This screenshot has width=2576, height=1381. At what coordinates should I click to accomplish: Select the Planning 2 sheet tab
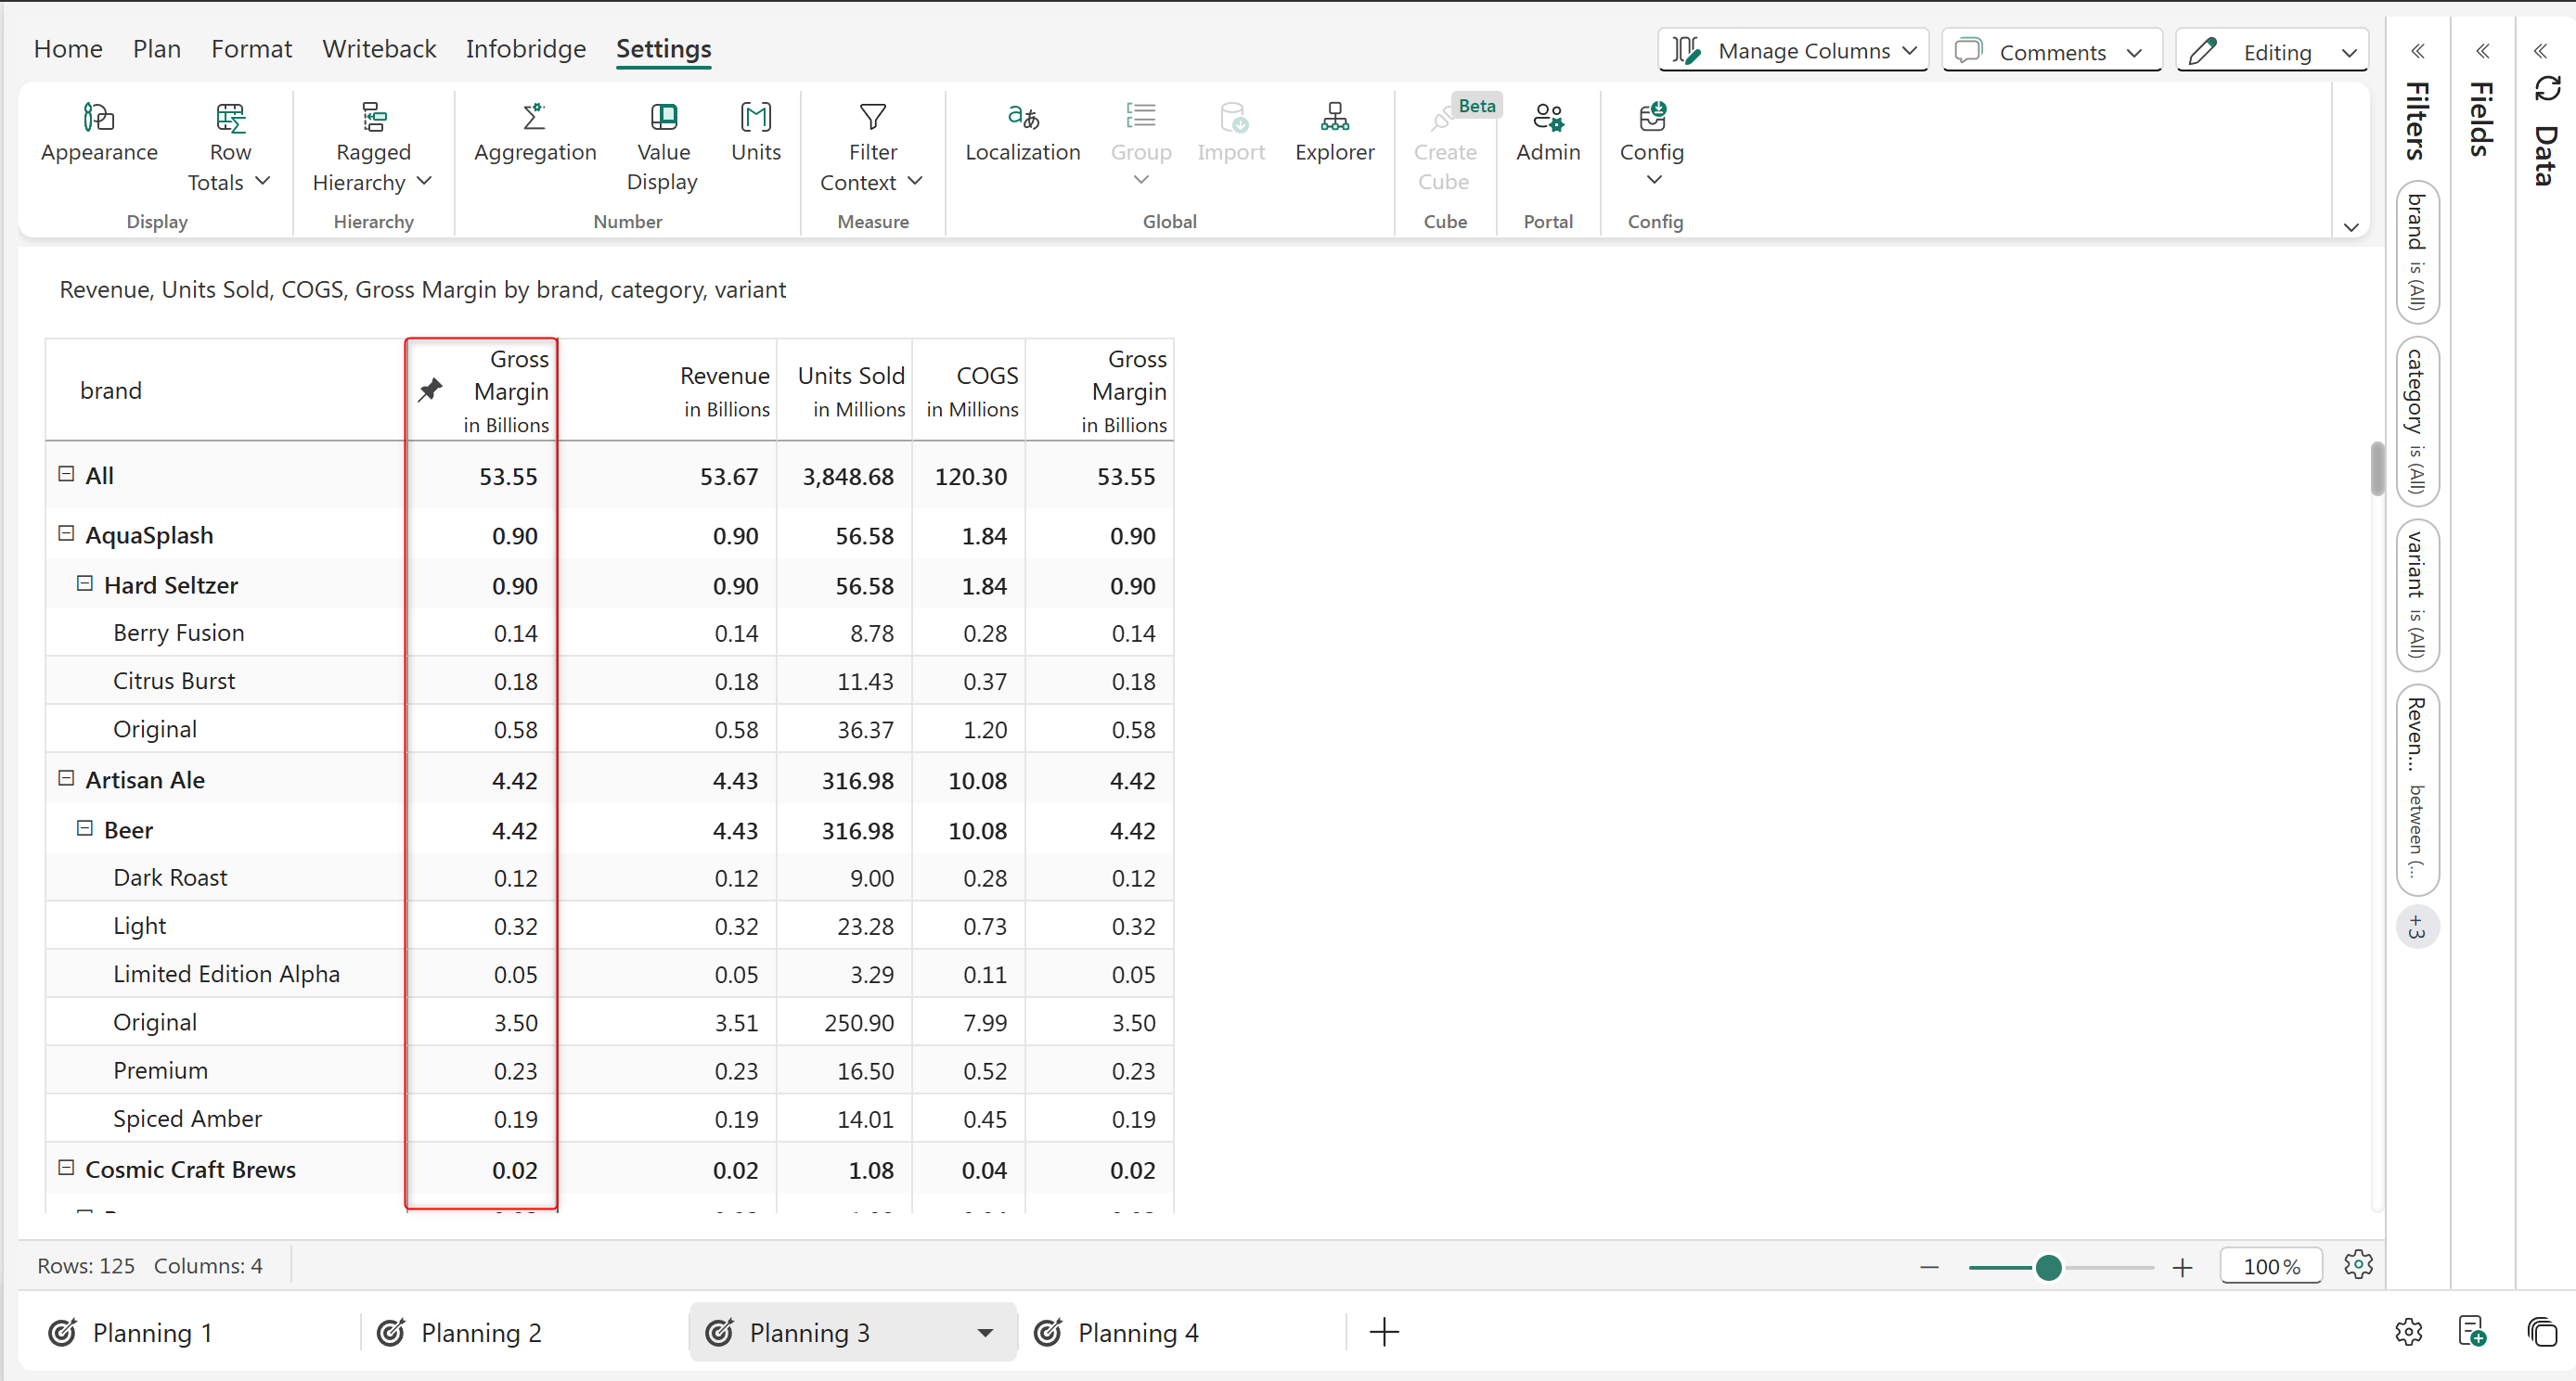tap(480, 1333)
